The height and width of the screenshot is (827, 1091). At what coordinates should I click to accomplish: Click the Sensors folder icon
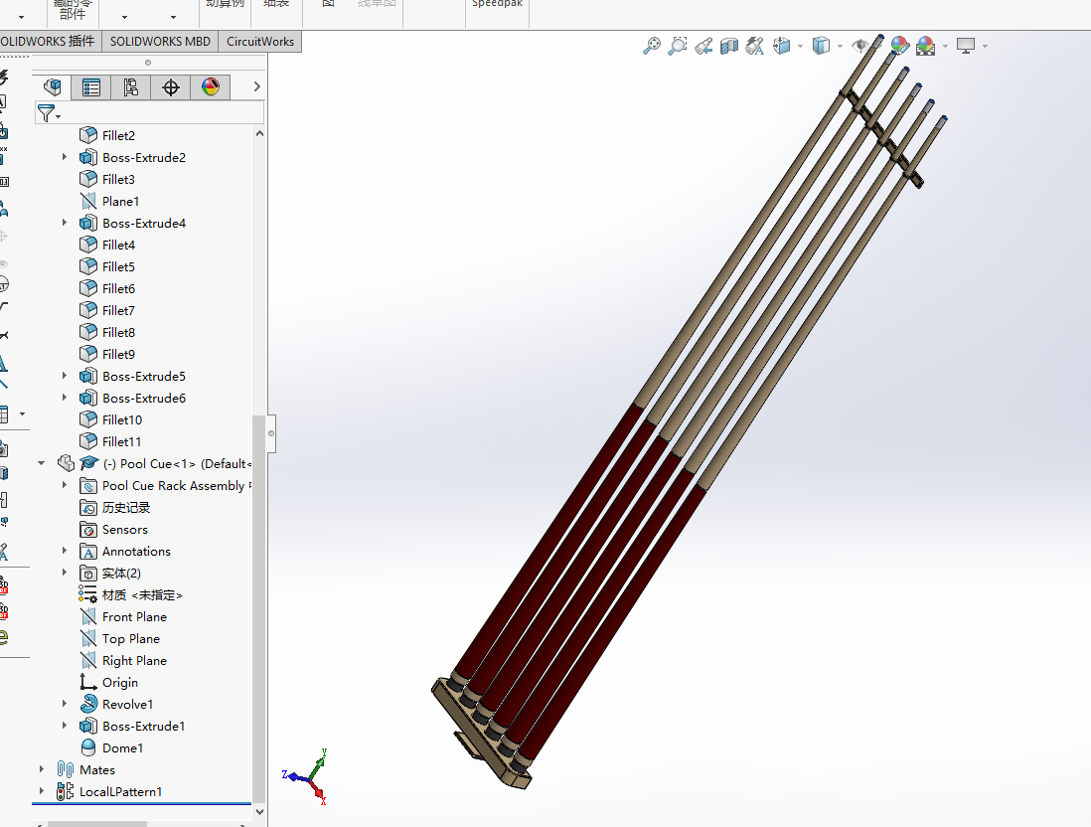tap(88, 529)
